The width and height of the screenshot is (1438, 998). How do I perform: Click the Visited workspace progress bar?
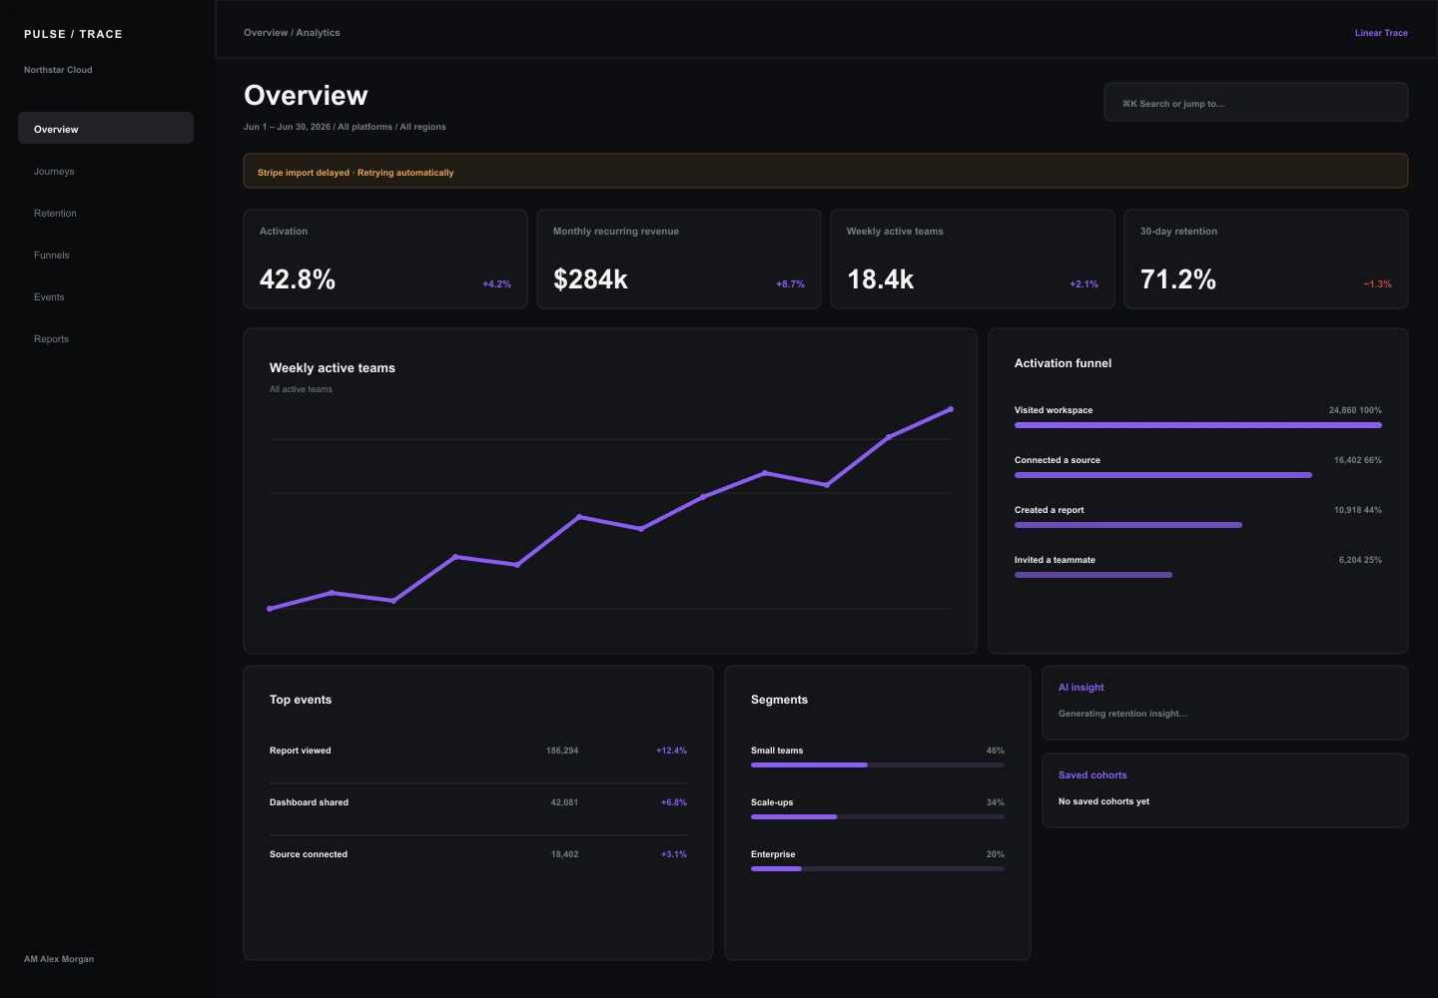coord(1198,425)
